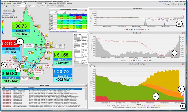
Task: Close the Generation By Fuel Type chart
Action: tap(183, 64)
